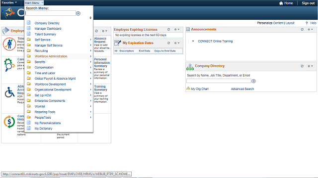Refresh the Company Directory pagelet
This screenshot has height=178, width=318.
click(x=302, y=66)
